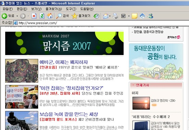Open Search (검색) magnifier button
This screenshot has width=189, height=130.
pos(63,16)
